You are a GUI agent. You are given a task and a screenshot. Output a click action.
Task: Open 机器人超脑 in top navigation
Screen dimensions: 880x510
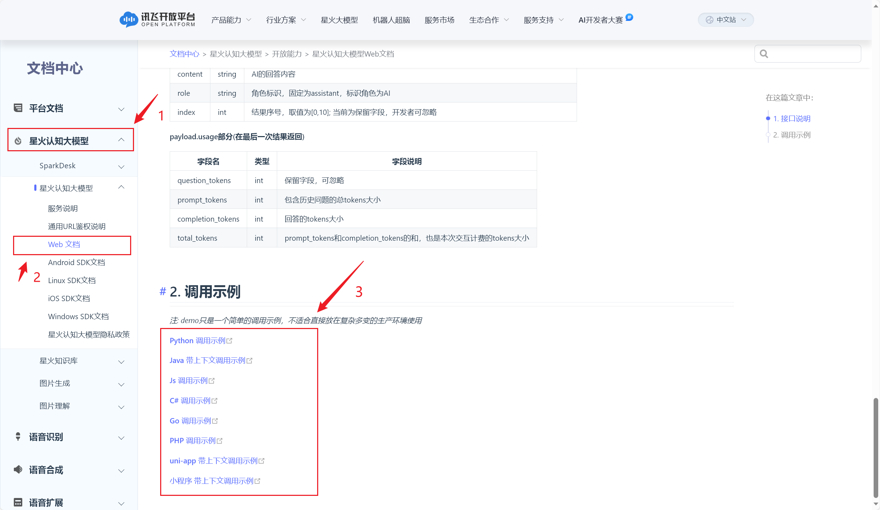[391, 20]
